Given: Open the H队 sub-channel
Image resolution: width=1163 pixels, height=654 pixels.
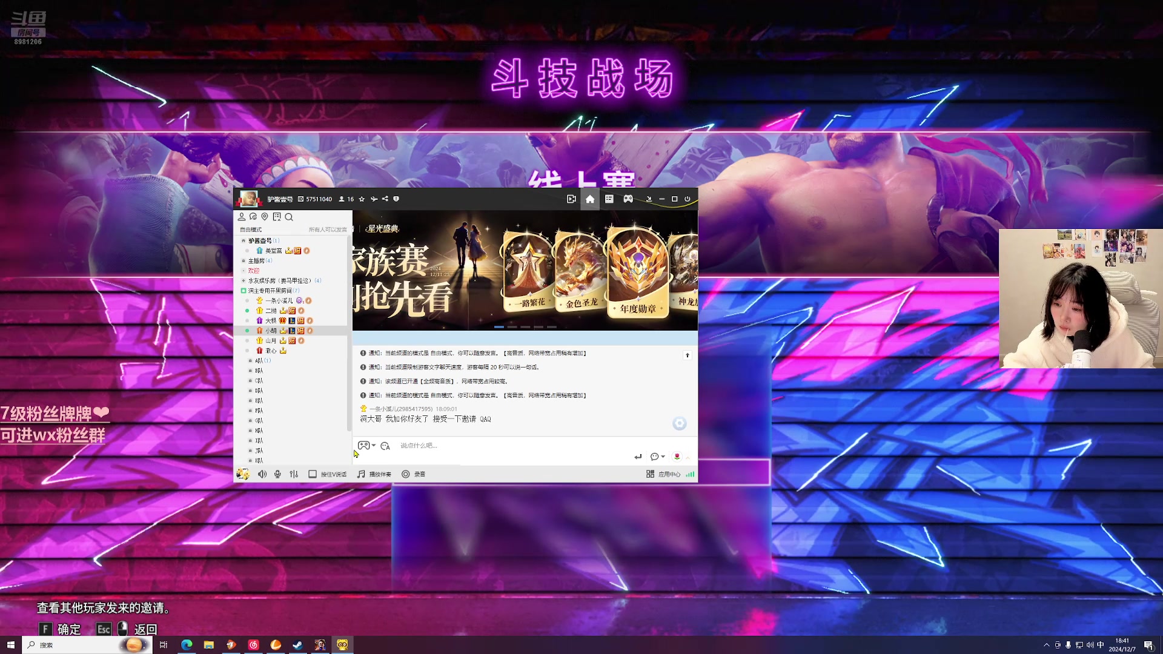Looking at the screenshot, I should tap(259, 431).
